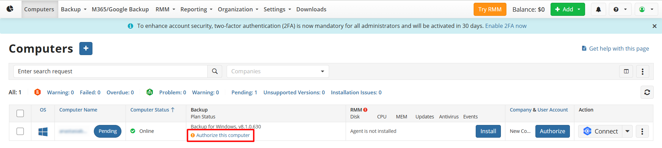Click the All: 1 counter
Screen dimensions: 662x148
click(x=15, y=92)
